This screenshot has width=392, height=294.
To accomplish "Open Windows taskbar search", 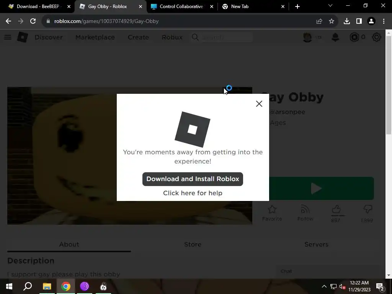I will coord(28,286).
